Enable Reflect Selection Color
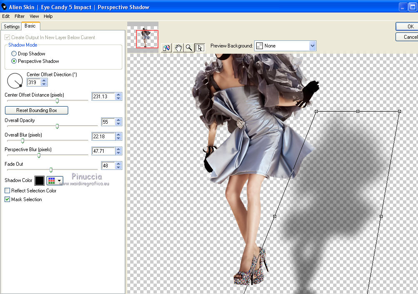Viewport: 418px width, 294px height. point(7,190)
